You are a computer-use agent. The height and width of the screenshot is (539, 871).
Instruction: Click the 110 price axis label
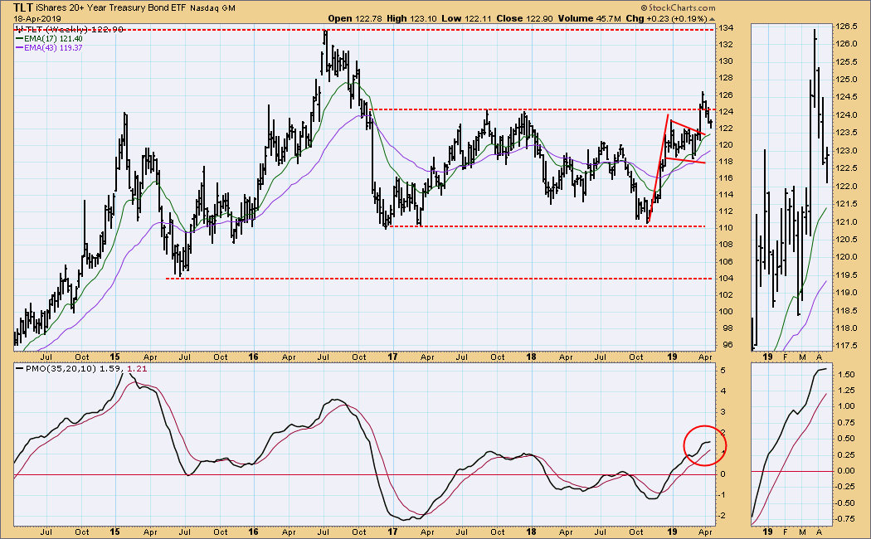727,228
